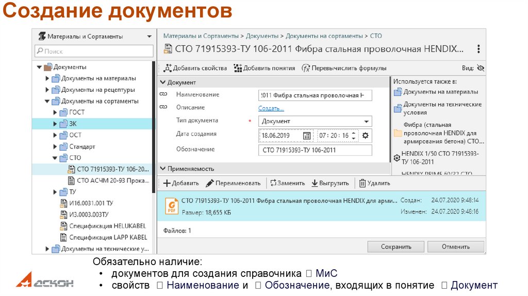528x296 pixels.
Task: Open Фибра (стальная проволочная HENDIX usage folder
Action: tap(439, 133)
